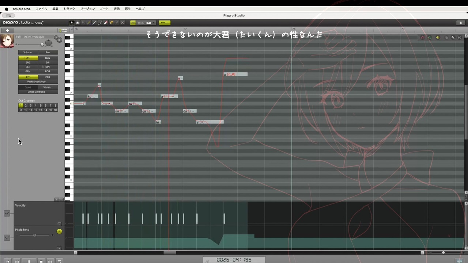Collapse the Pitch Bend lane with chevron
Viewport: 468px width, 263px height.
pyautogui.click(x=7, y=238)
